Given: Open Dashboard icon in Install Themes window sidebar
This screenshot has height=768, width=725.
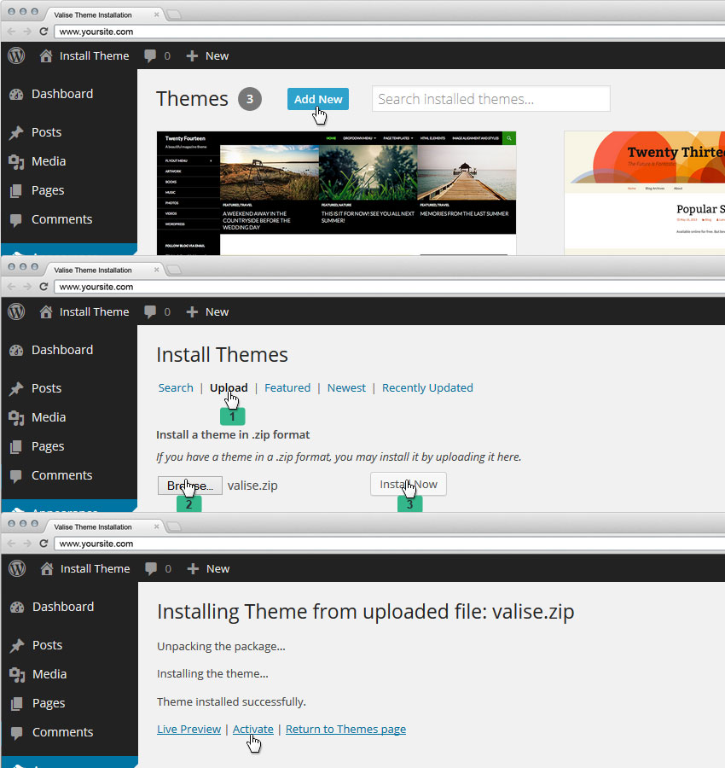Looking at the screenshot, I should pyautogui.click(x=16, y=350).
